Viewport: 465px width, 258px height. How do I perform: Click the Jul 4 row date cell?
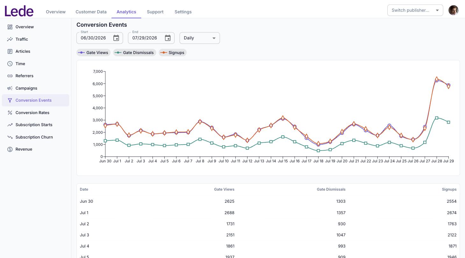coord(84,246)
